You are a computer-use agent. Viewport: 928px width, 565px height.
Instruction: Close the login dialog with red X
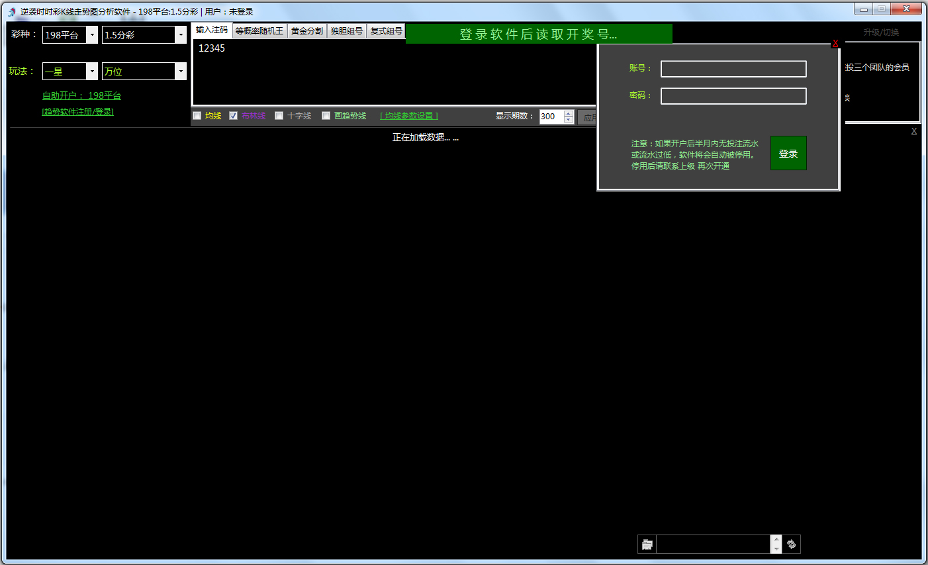pyautogui.click(x=835, y=43)
